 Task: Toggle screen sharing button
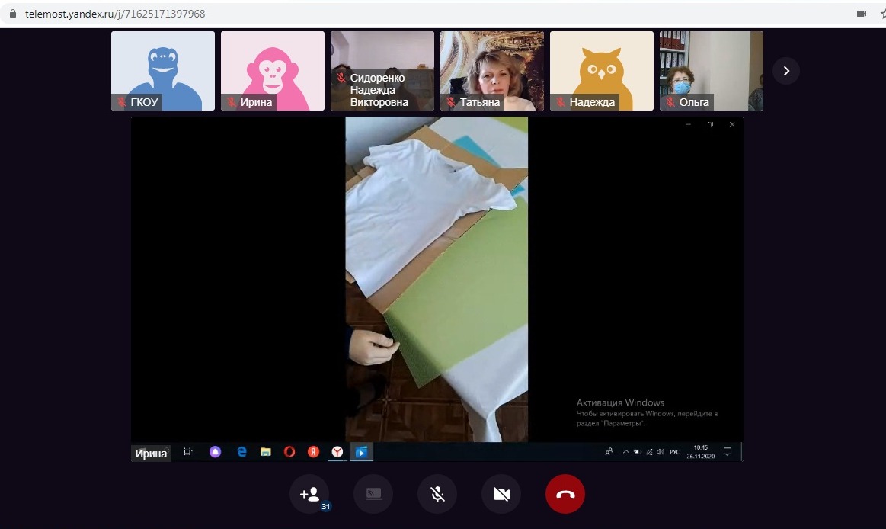pos(373,494)
